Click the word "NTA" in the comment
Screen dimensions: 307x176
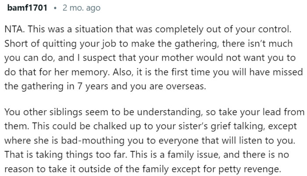pyautogui.click(x=14, y=31)
